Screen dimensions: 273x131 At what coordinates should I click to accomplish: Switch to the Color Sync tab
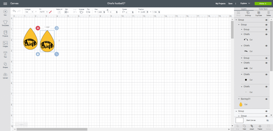coord(263,9)
